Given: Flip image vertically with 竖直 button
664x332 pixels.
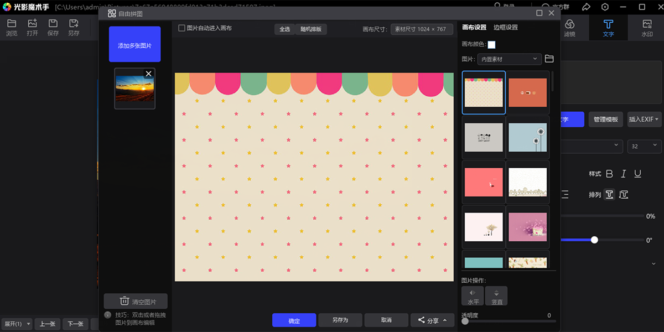Looking at the screenshot, I should click(496, 296).
